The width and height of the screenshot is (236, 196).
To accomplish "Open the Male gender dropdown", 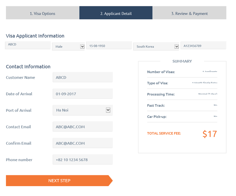I will pyautogui.click(x=68, y=46).
